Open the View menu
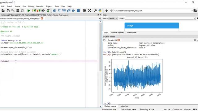The width and height of the screenshot is (198, 111). (63, 6)
